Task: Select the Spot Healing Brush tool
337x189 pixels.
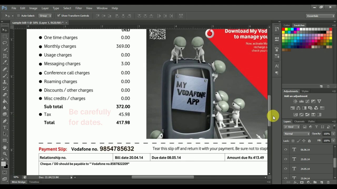Action: 5,69
